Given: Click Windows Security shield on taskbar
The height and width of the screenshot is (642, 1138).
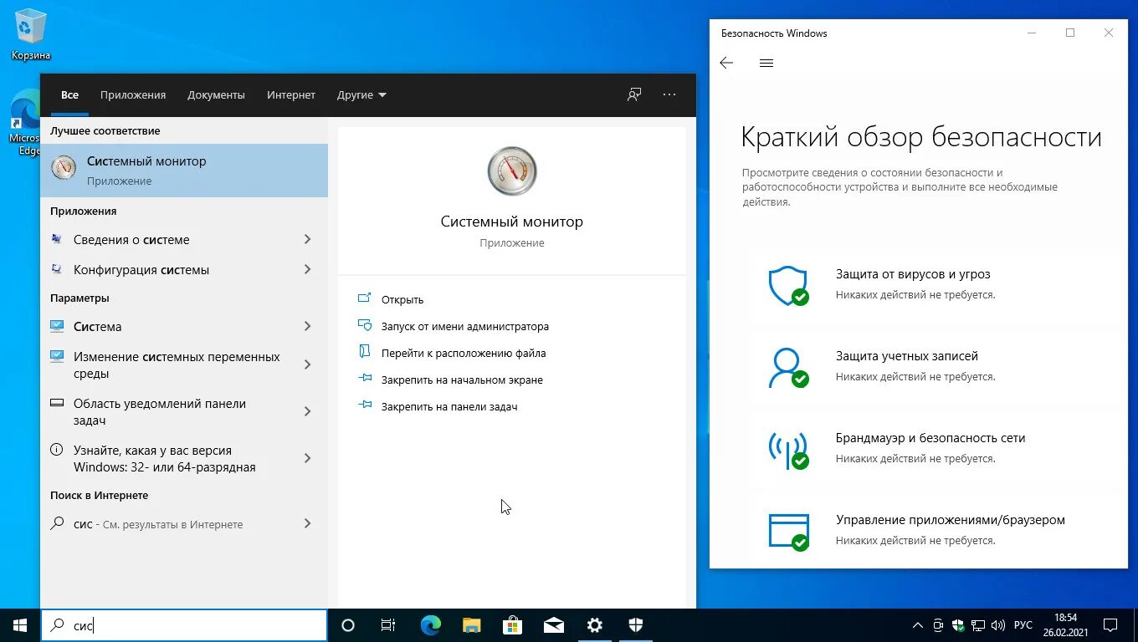Looking at the screenshot, I should pyautogui.click(x=635, y=625).
